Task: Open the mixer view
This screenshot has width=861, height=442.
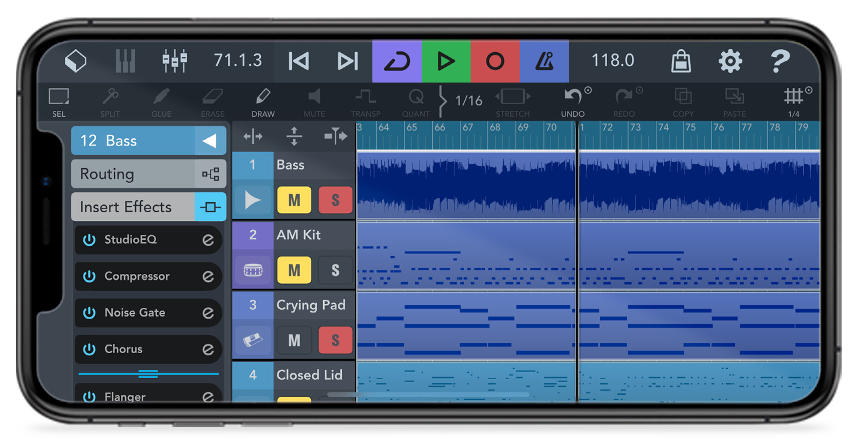Action: click(174, 60)
